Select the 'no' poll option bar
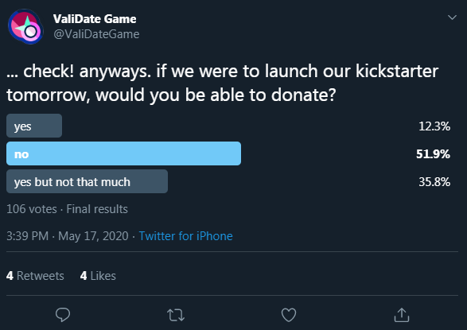This screenshot has width=467, height=330. (x=123, y=153)
